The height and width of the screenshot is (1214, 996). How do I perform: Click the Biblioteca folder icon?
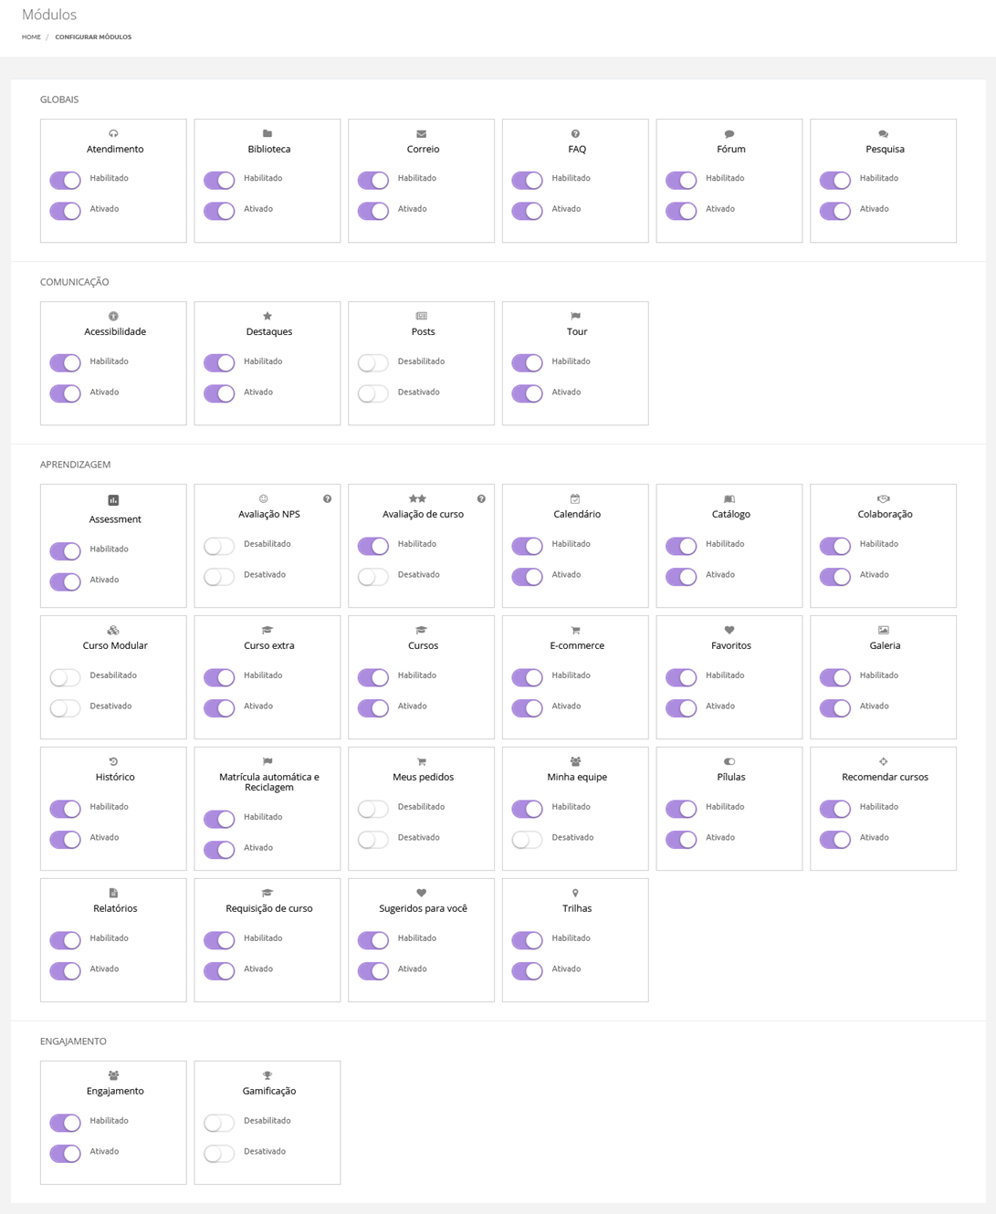267,134
